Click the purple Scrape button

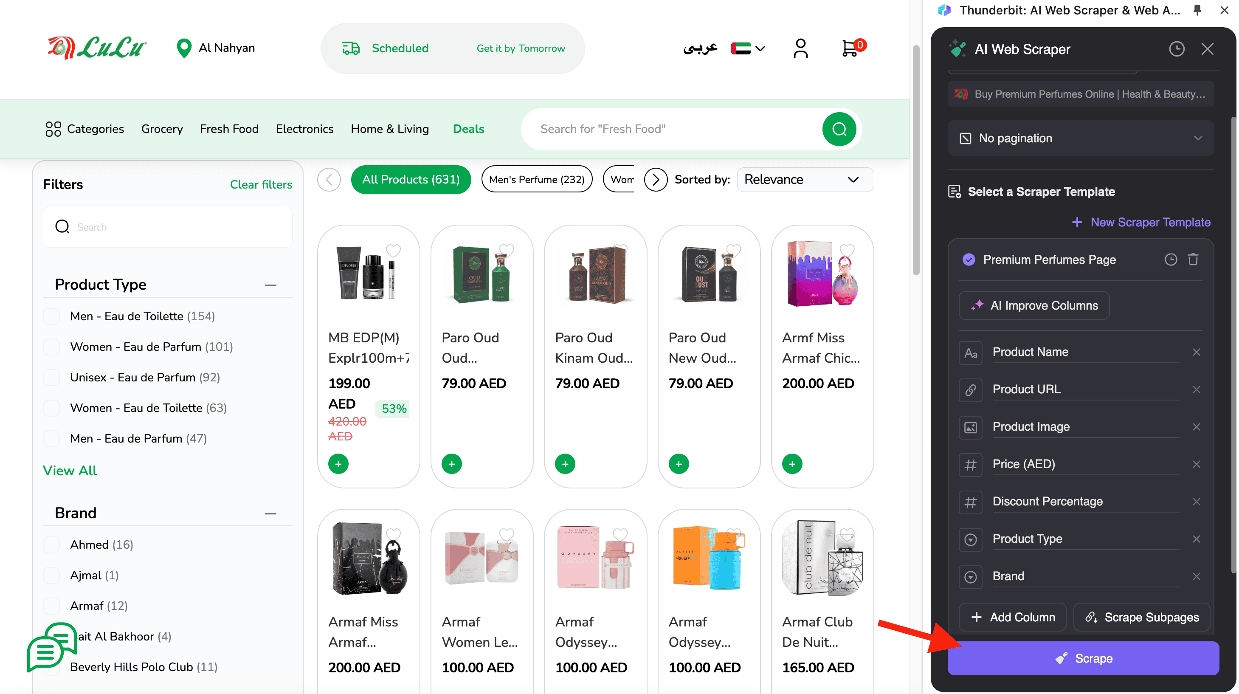[1083, 658]
